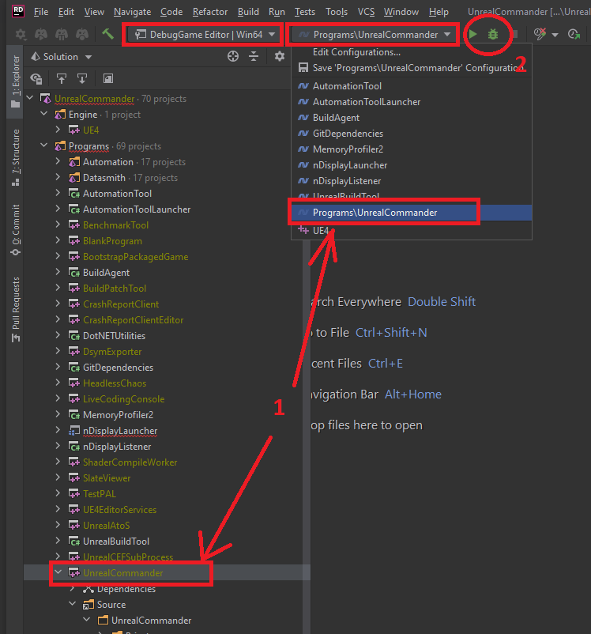Open the File menu

(x=41, y=12)
